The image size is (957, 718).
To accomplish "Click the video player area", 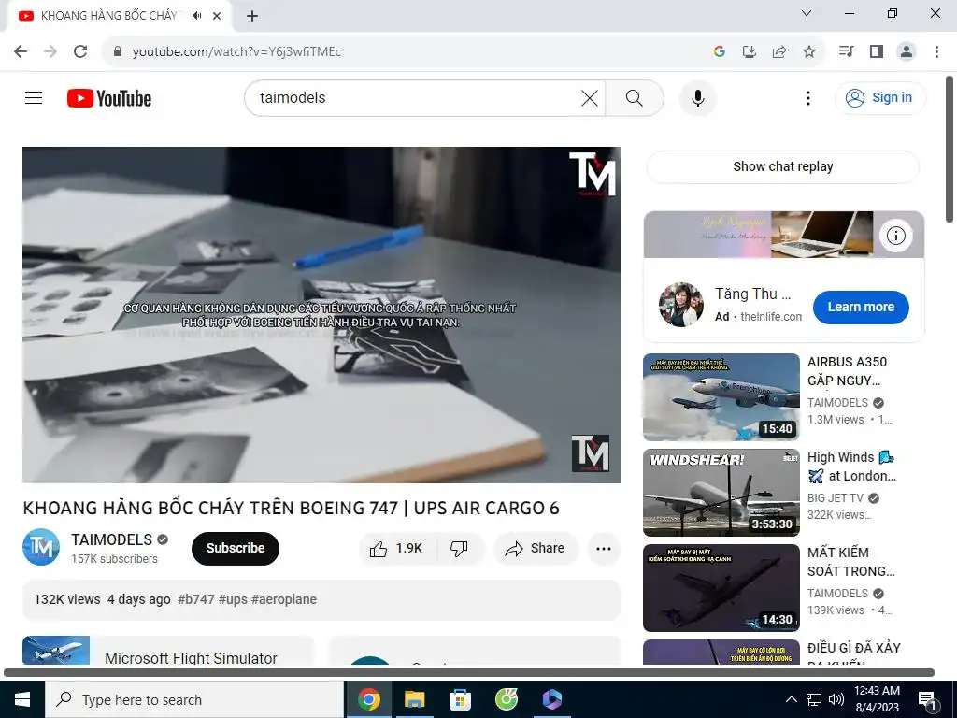I will point(321,314).
